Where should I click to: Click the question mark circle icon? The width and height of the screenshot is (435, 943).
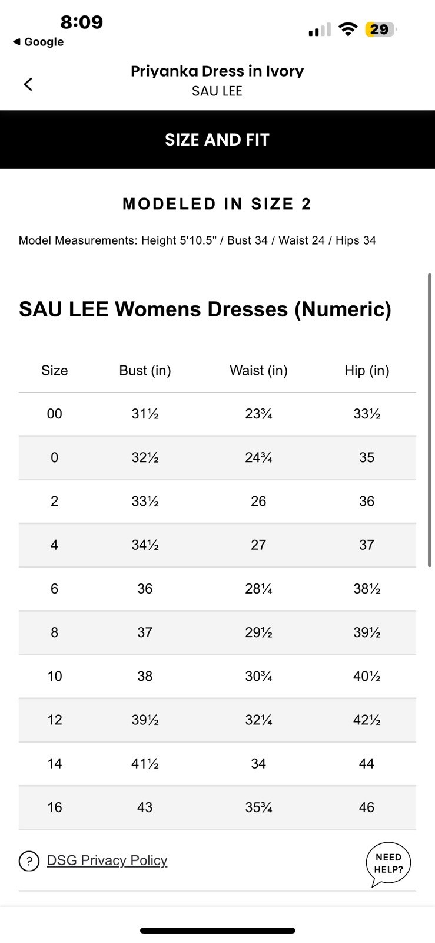29,861
